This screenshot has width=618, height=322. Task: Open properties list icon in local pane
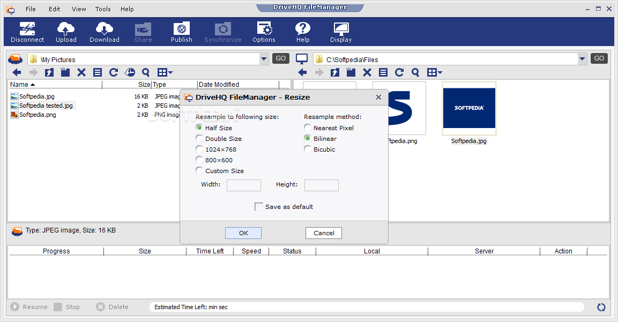[x=383, y=72]
